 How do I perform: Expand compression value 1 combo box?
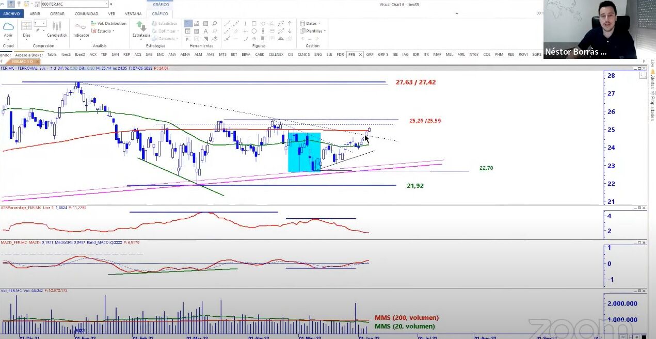(44, 23)
